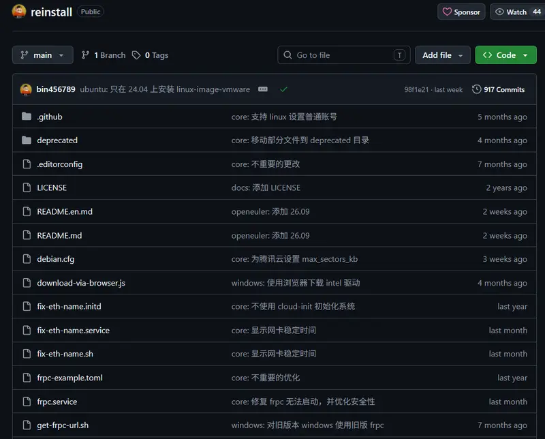The width and height of the screenshot is (545, 439).
Task: Open commit hash 98f1e21
Action: point(416,90)
